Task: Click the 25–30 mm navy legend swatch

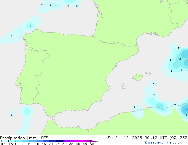Action: [60, 141]
